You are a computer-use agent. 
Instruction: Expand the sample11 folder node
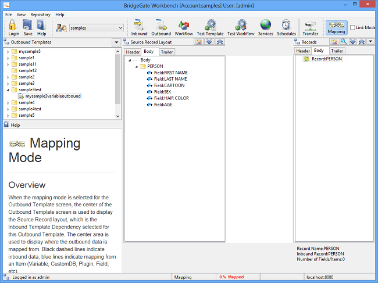point(8,65)
